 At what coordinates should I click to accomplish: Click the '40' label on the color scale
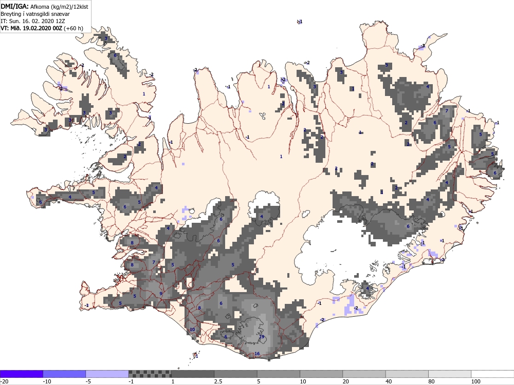tap(389, 381)
